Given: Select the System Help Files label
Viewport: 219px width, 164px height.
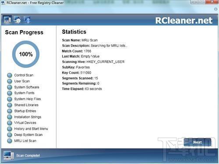Looking at the screenshot, I should pos(28,99).
